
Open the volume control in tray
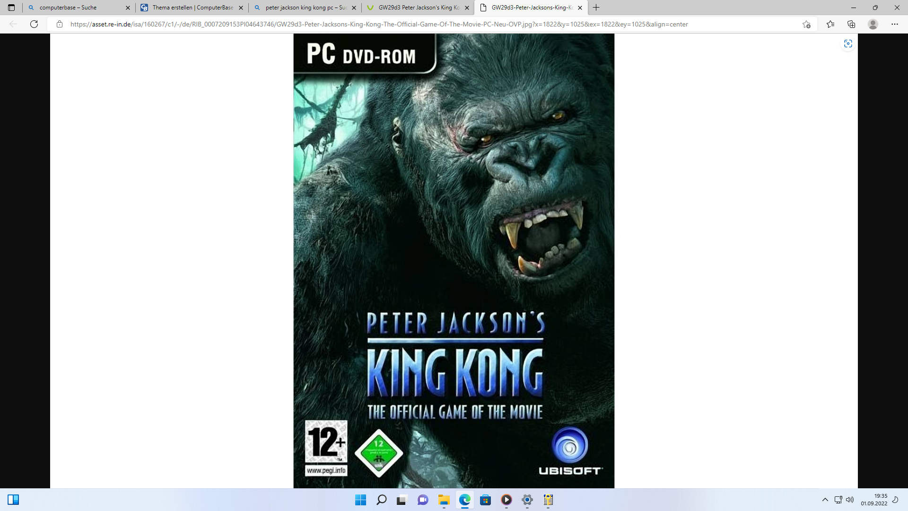pos(850,500)
